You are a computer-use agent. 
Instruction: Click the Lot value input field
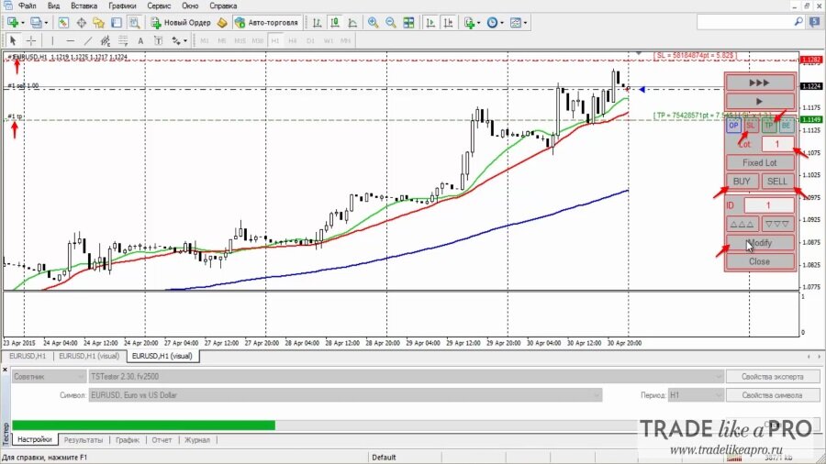(777, 144)
